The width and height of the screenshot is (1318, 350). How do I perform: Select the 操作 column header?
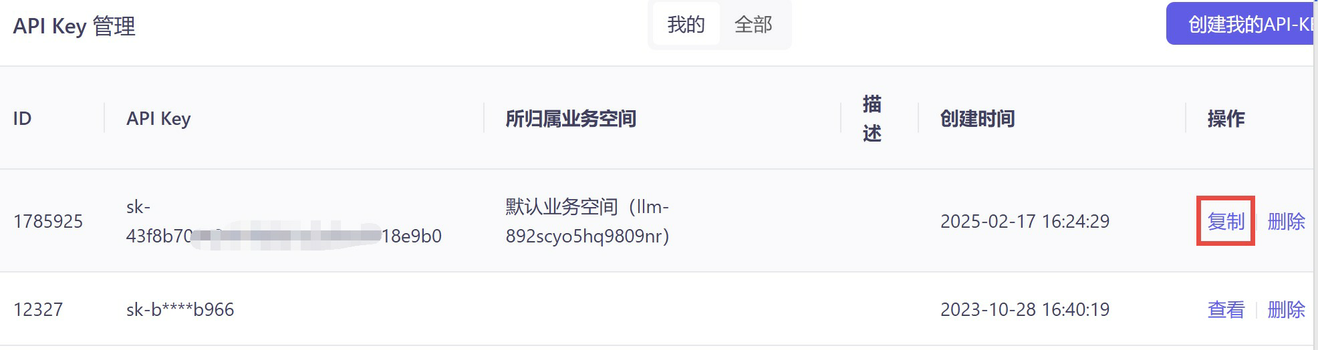tap(1226, 118)
